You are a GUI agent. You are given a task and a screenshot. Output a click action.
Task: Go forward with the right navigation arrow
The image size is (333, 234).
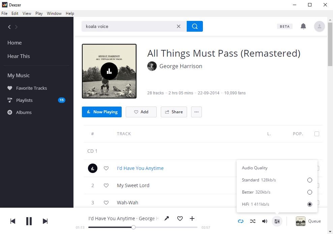point(16,27)
